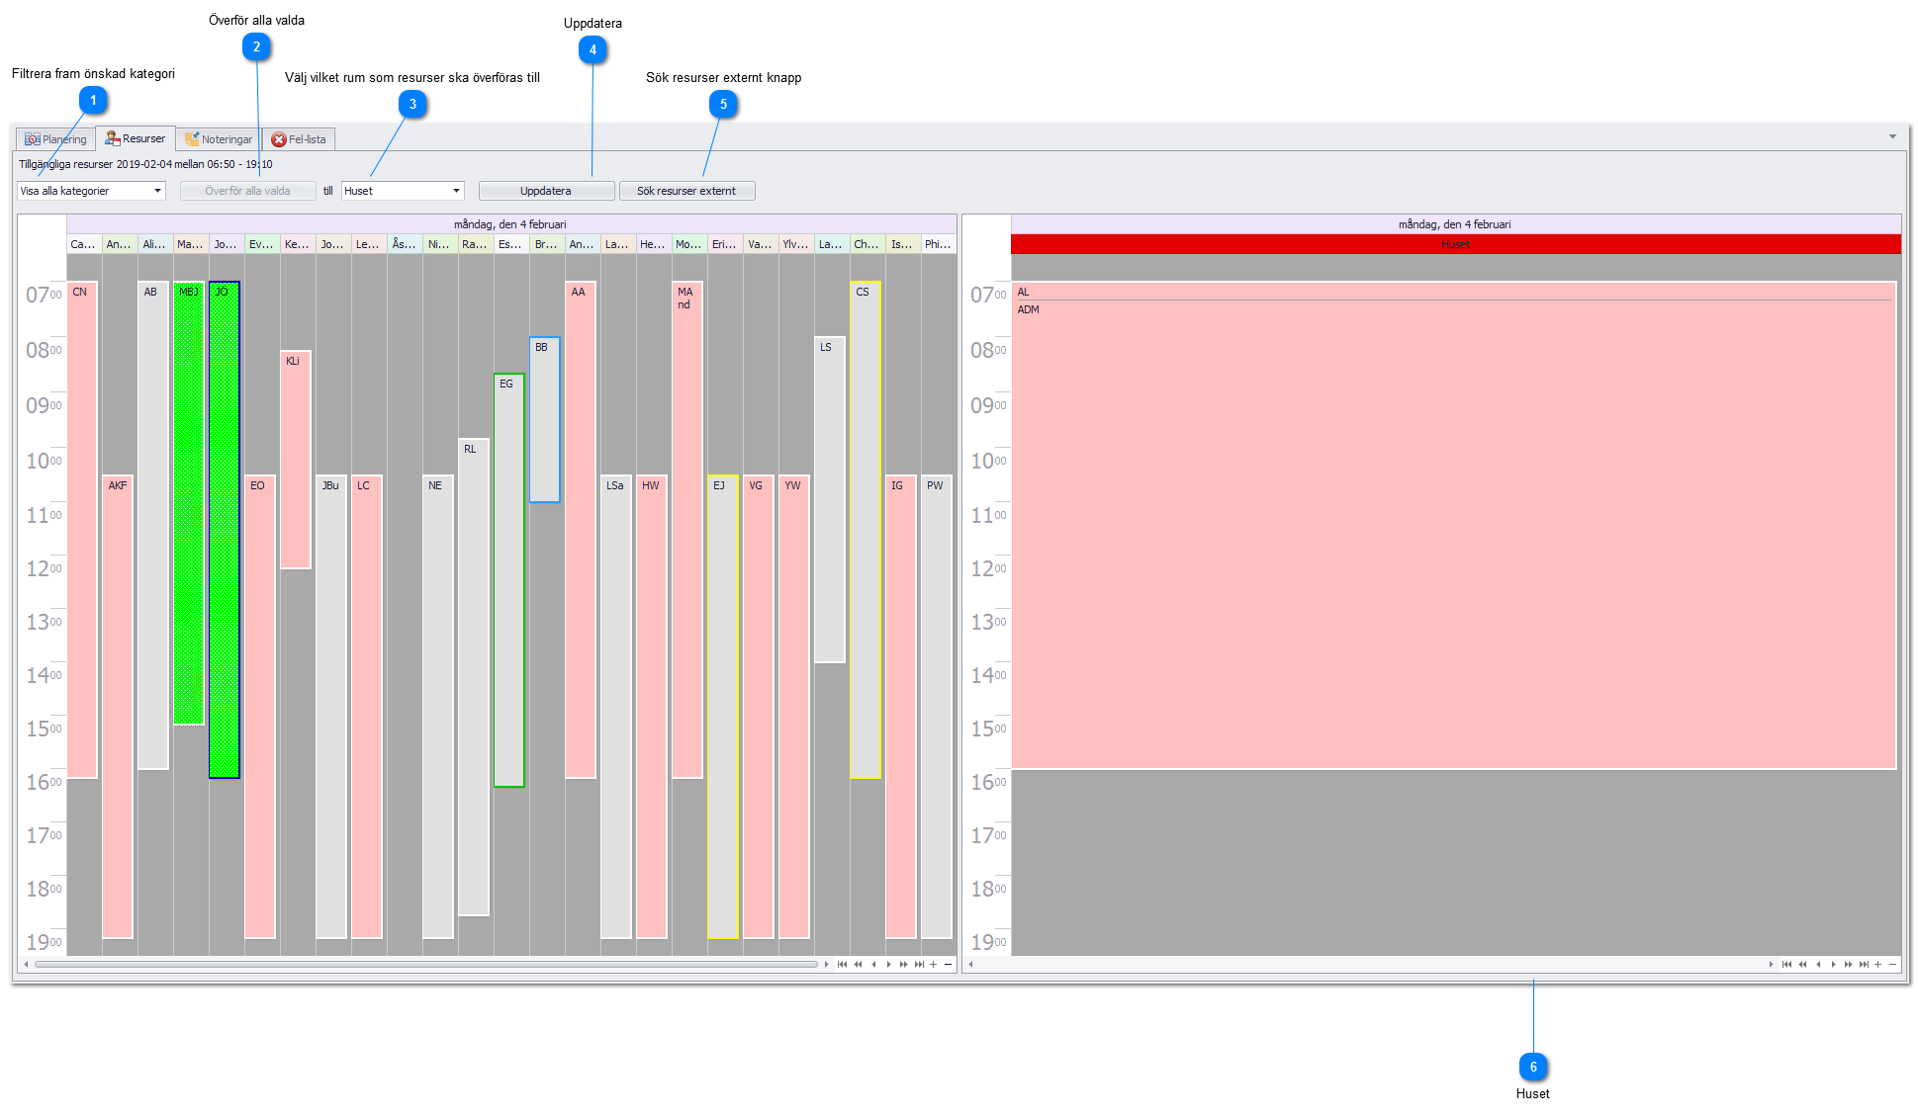
Task: Jump to first date in left calendar navigator
Action: [x=842, y=964]
